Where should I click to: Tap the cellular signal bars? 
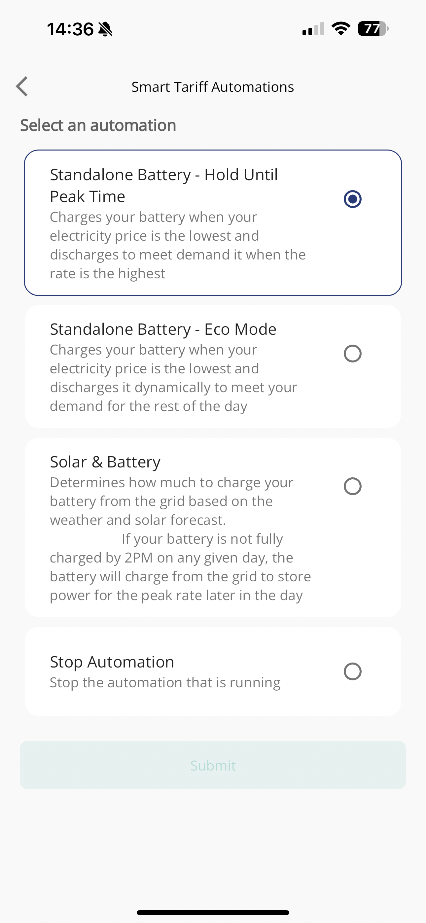tap(313, 29)
